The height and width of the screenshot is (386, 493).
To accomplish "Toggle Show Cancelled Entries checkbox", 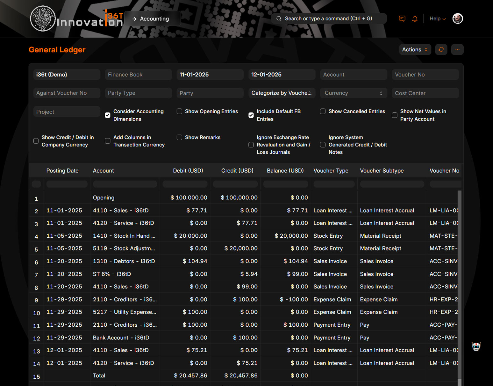I will [323, 111].
